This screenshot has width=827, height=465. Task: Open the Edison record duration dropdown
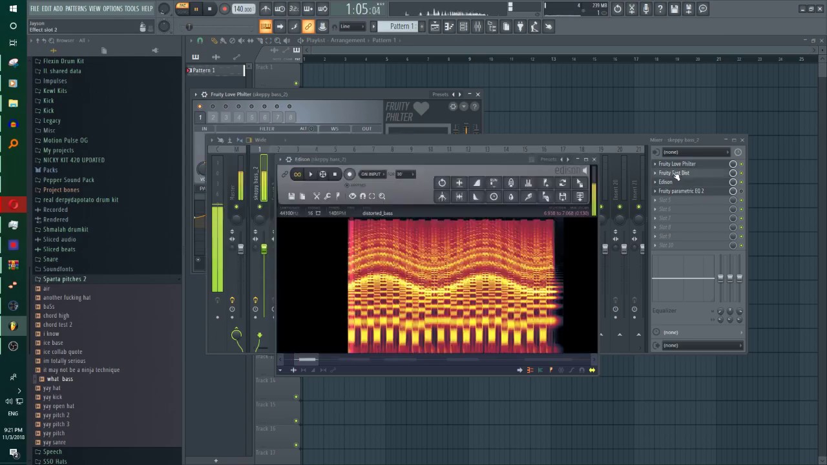pyautogui.click(x=404, y=174)
